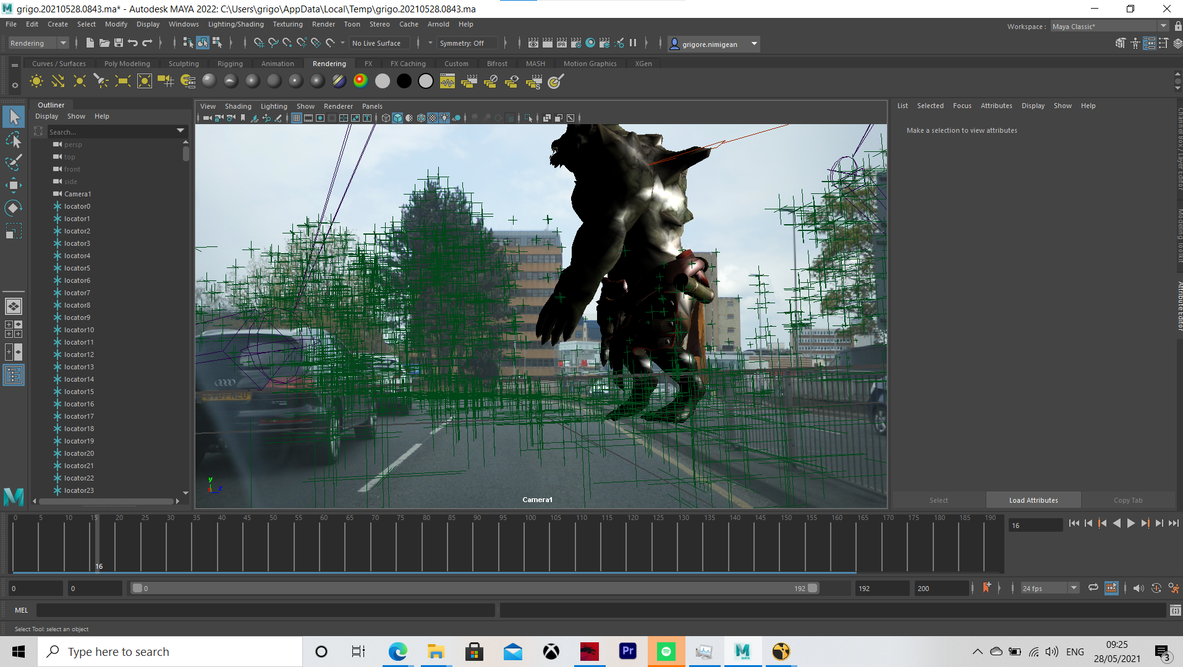
Task: Click the Redo arrow icon
Action: click(x=147, y=43)
